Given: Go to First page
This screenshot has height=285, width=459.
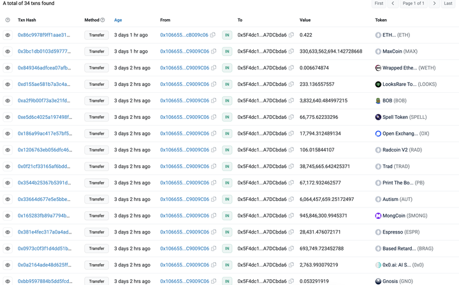Looking at the screenshot, I should tap(379, 4).
